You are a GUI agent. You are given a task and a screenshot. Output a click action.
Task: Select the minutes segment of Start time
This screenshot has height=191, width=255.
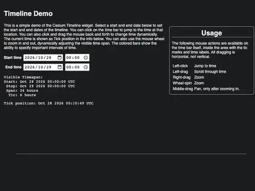(77, 58)
